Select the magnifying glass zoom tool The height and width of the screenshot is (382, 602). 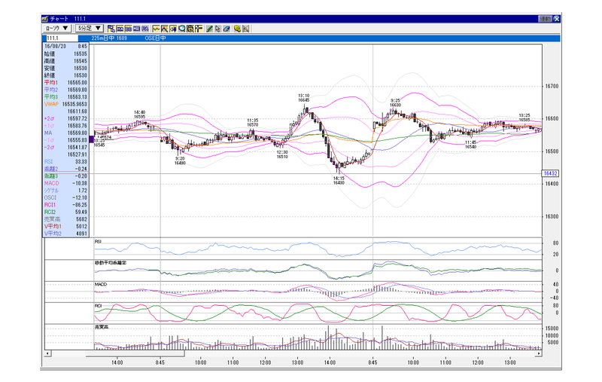tap(181, 29)
